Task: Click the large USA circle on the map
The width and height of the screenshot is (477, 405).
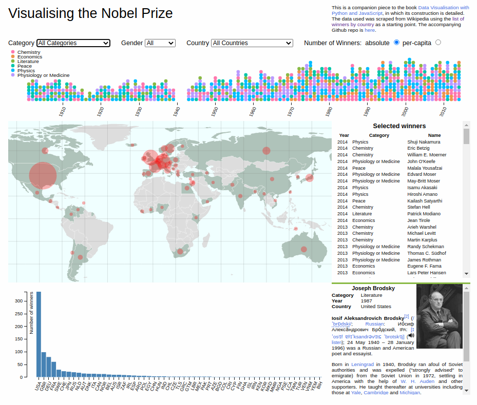Action: [x=43, y=176]
